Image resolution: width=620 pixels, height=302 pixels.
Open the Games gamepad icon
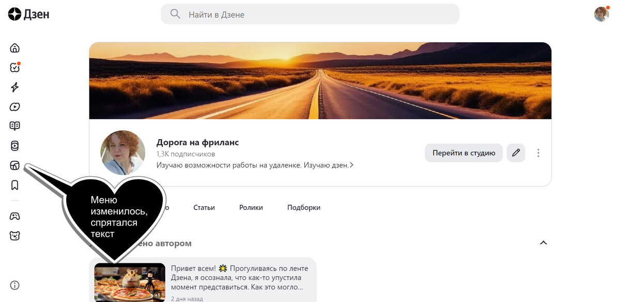pos(14,216)
